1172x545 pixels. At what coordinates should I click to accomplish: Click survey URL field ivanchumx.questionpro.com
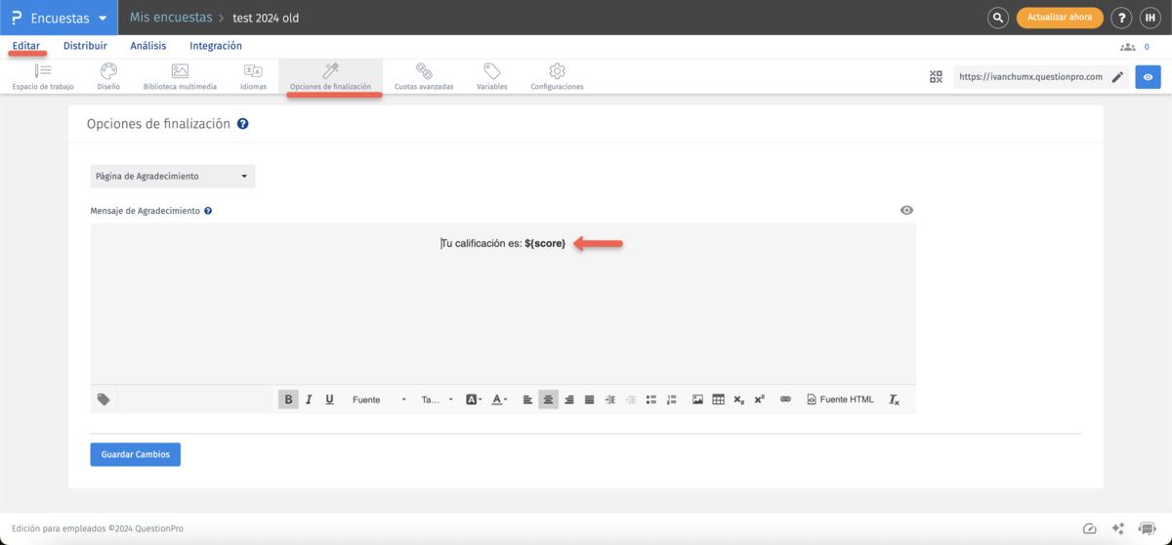[x=1030, y=77]
